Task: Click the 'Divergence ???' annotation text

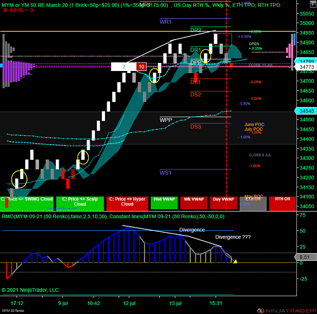Action: coord(233,237)
